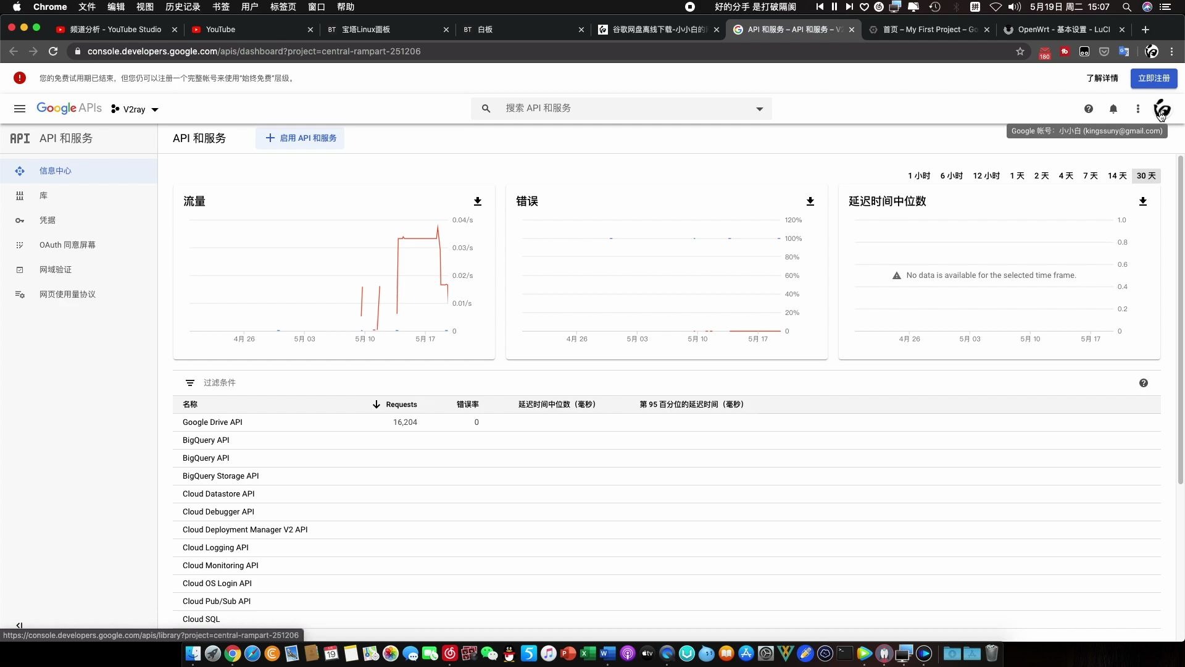This screenshot has height=667, width=1185.
Task: Open Chrome from the Dock
Action: pos(233,653)
